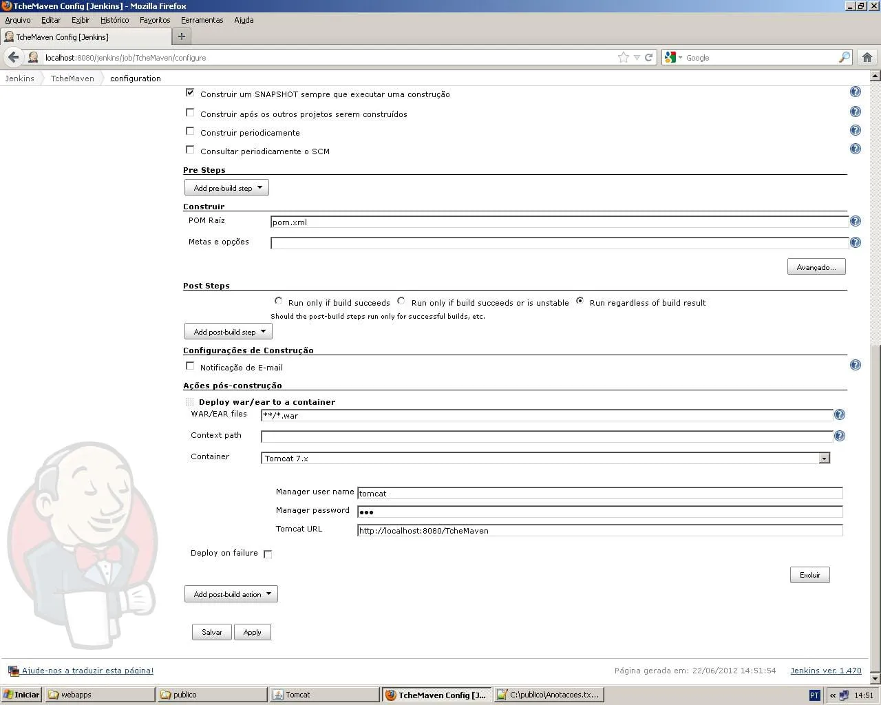Open the Arquivo menu
This screenshot has height=705, width=881.
point(18,20)
